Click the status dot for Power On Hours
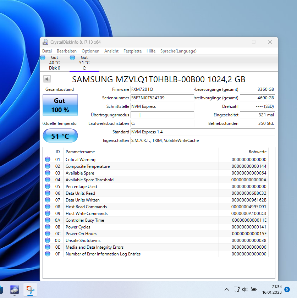Image resolution: width=297 pixels, height=298 pixels. click(48, 233)
